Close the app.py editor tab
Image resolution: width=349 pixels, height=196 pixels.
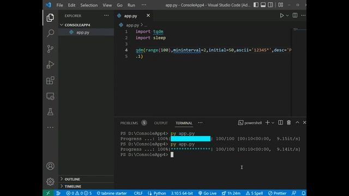click(148, 16)
